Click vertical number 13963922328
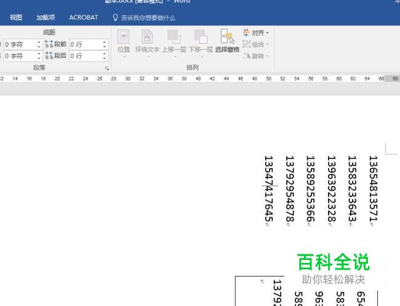 tap(331, 189)
